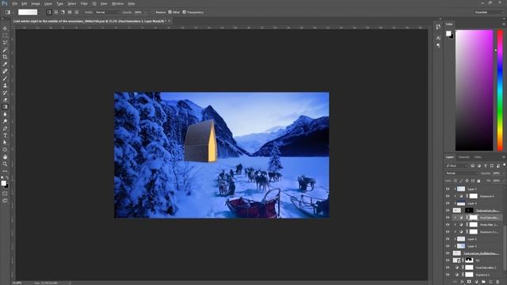Select the Healing Brush tool
Image resolution: width=507 pixels, height=285 pixels.
tap(5, 71)
